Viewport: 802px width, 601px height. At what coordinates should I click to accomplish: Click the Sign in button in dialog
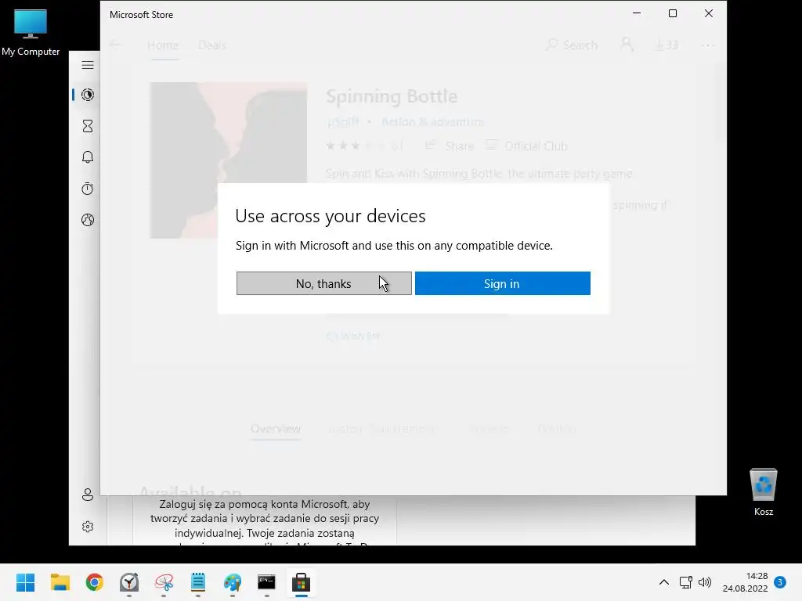[x=502, y=283]
